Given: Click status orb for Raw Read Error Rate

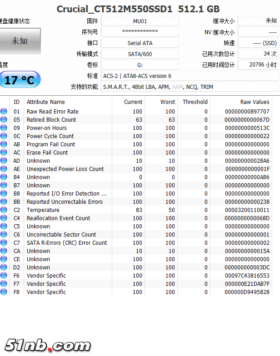Looking at the screenshot, I should 4,112.
